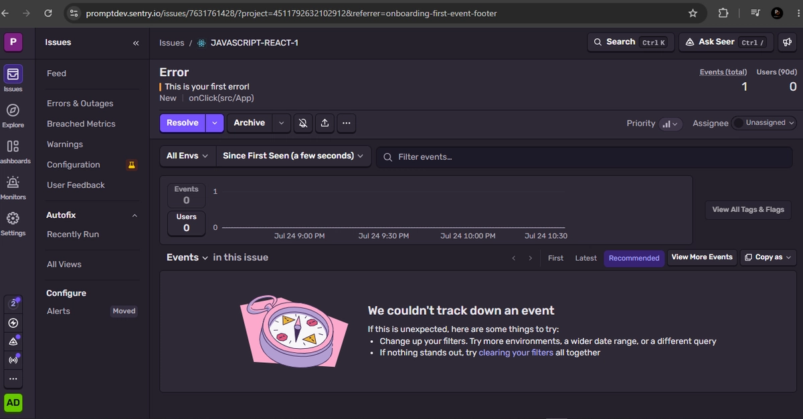Collapse the Autofix section chevron
This screenshot has width=803, height=419.
(135, 215)
